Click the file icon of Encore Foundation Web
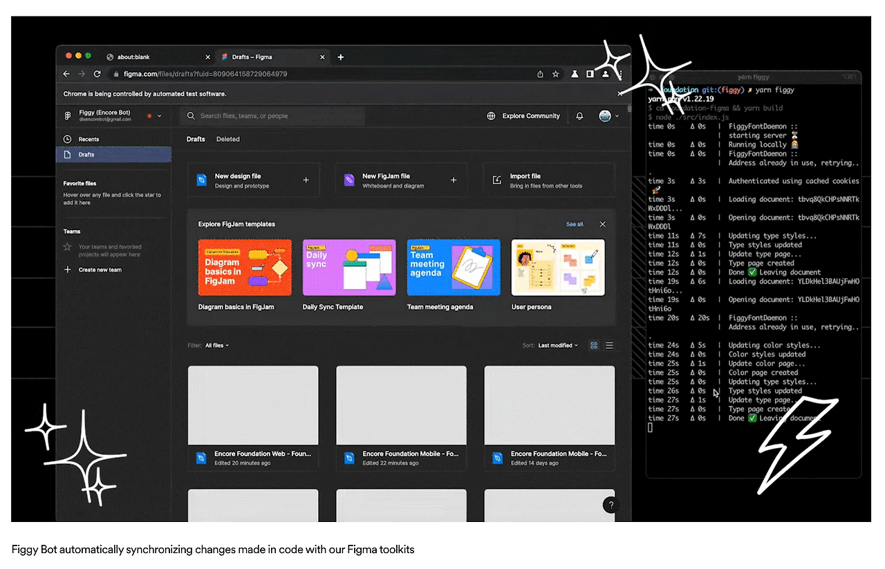885x569 pixels. (x=202, y=458)
